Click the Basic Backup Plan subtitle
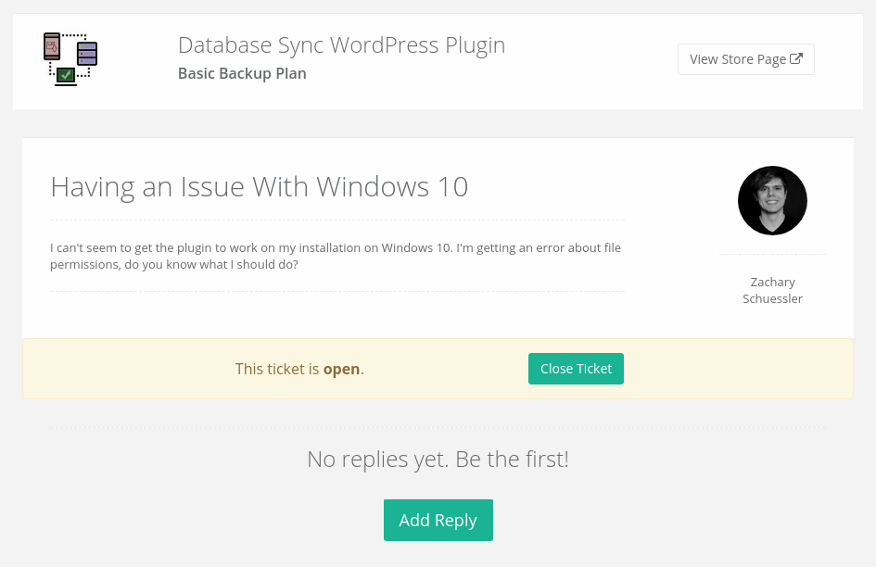Screen dimensions: 876x567 242,74
